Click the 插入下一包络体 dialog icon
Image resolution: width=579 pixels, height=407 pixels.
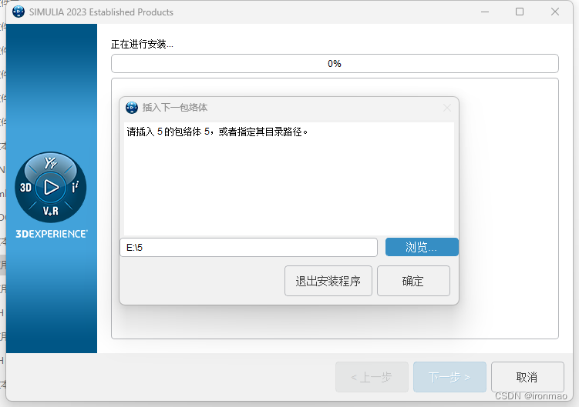(x=132, y=108)
